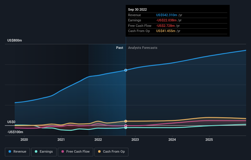
Task: Click the US$41.455m cash from op value
Action: click(x=166, y=31)
